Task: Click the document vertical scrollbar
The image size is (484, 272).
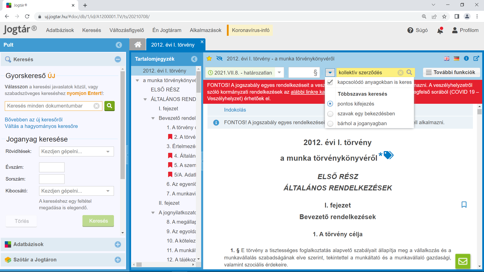Action: coord(479,112)
